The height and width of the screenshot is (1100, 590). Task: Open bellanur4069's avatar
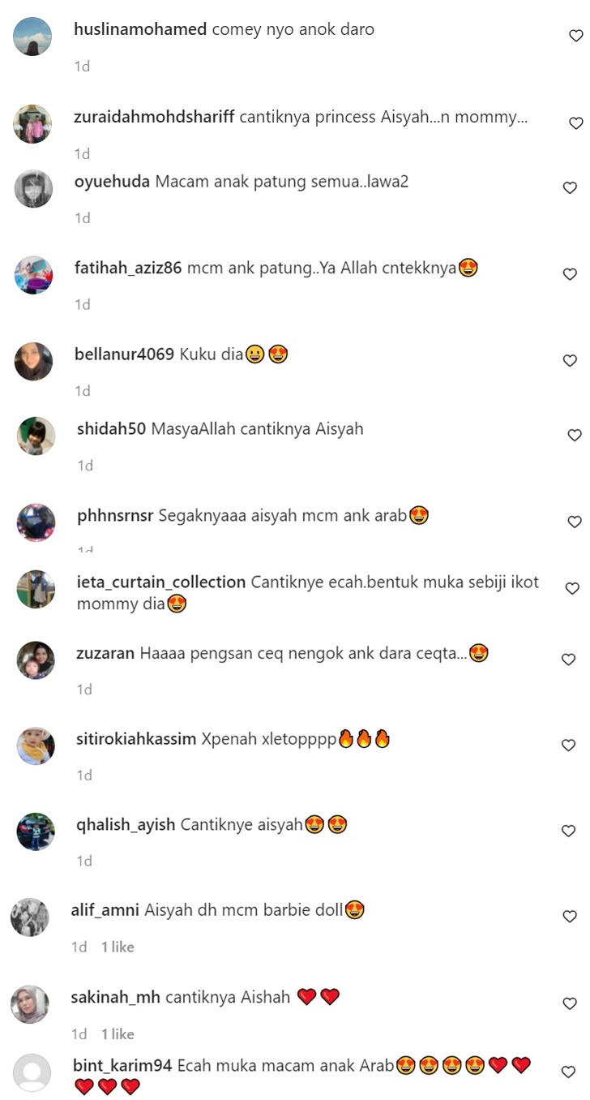(34, 361)
